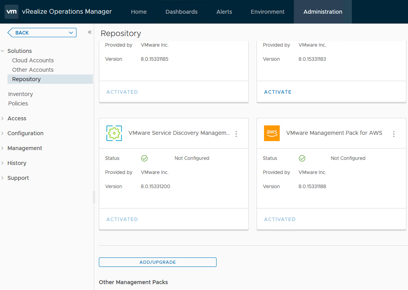Click VMware Management Pack for AWS title

tap(334, 133)
